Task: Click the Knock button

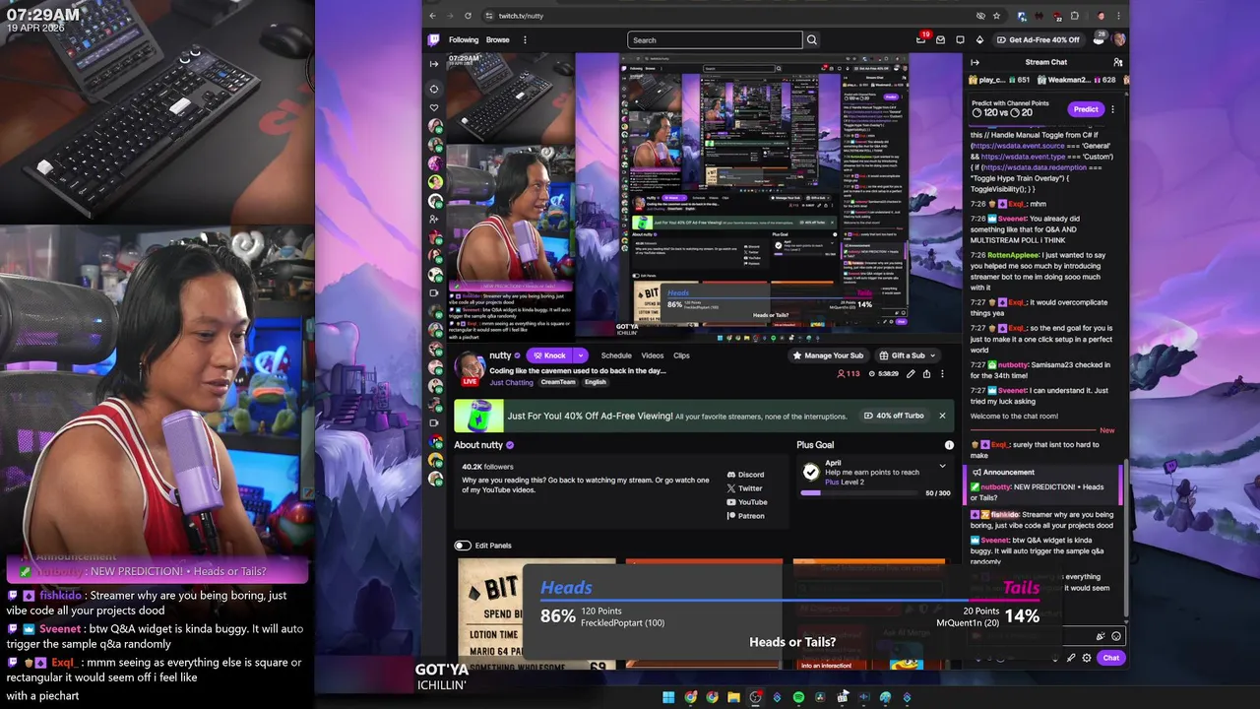Action: pos(550,355)
